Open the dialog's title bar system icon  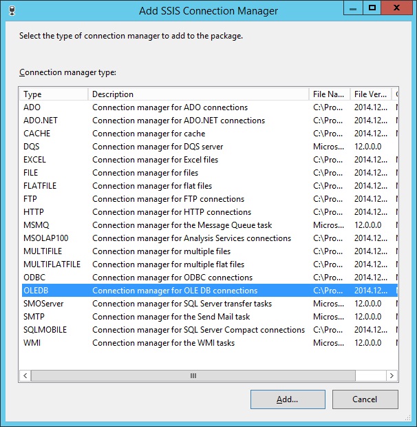(12, 11)
